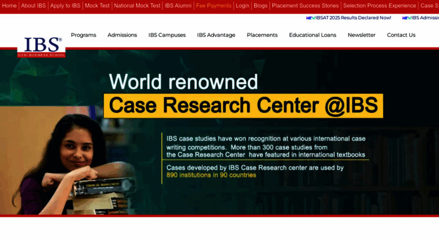Click the Home link in top bar
Image resolution: width=439 pixels, height=239 pixels.
tap(9, 6)
